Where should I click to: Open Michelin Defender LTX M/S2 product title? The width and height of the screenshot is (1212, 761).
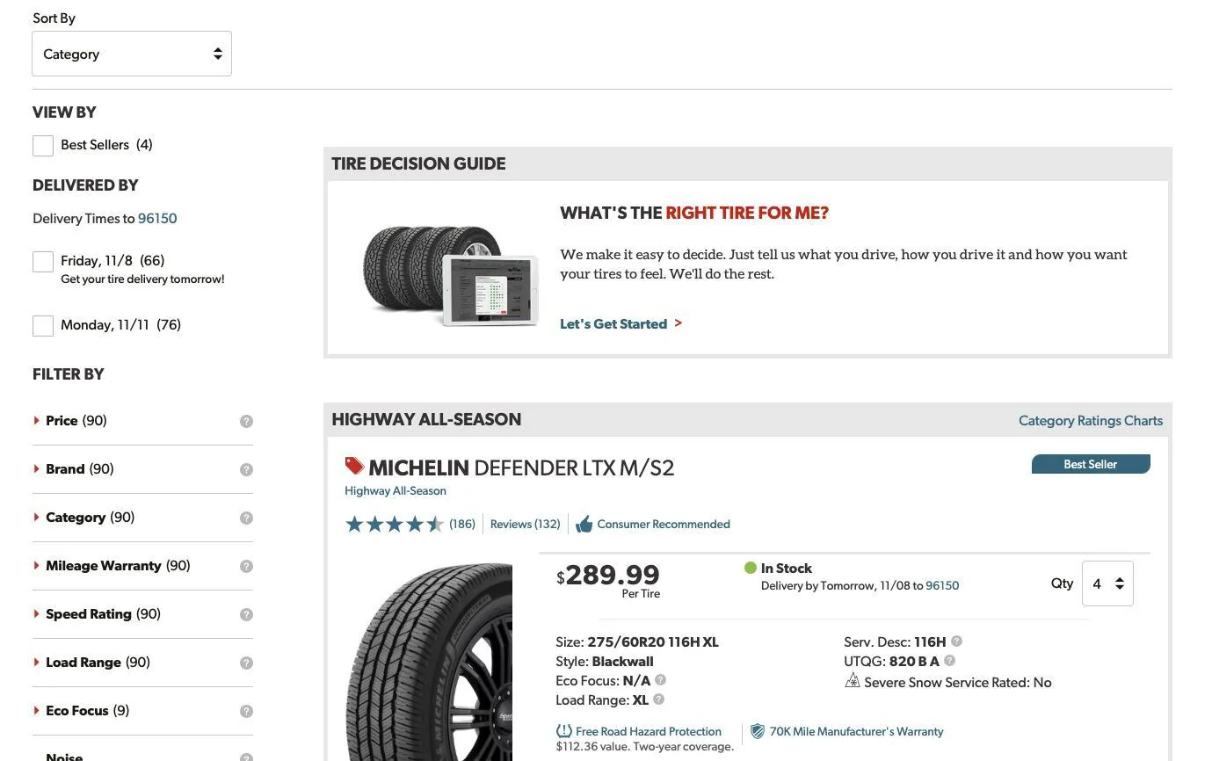pyautogui.click(x=521, y=468)
